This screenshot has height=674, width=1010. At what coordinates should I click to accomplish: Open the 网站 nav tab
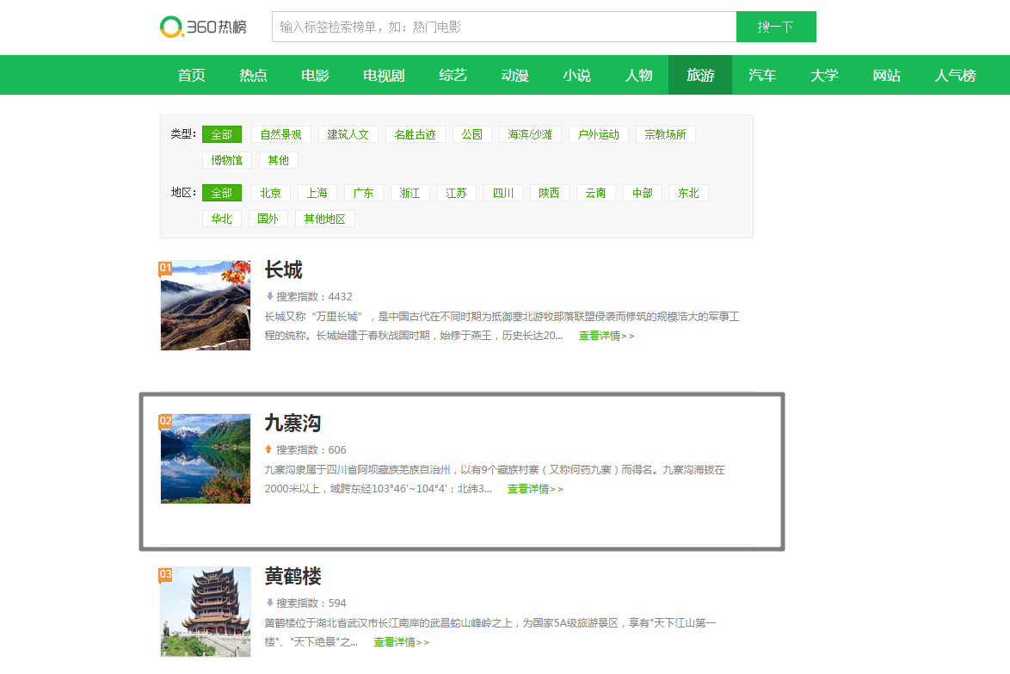point(886,76)
